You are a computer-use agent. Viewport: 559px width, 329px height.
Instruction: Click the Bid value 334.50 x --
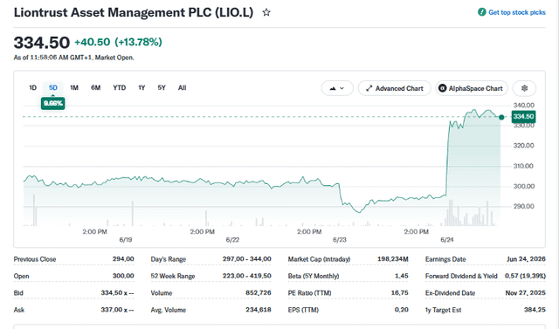tap(117, 292)
